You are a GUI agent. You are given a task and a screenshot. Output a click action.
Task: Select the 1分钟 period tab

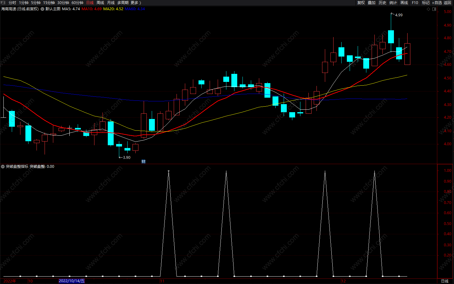coord(24,2)
